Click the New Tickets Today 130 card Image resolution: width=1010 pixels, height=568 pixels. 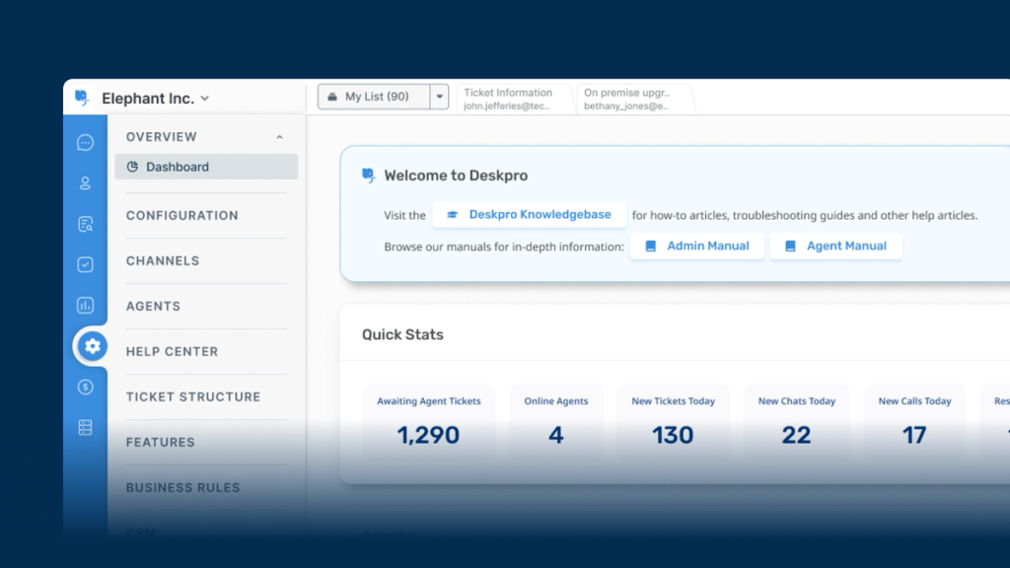[673, 422]
